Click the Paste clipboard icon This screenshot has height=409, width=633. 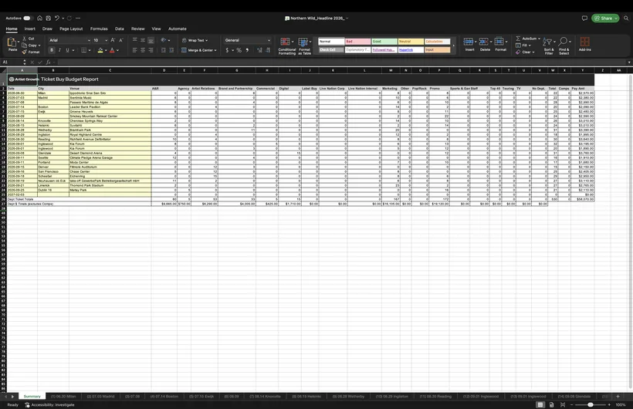(12, 42)
